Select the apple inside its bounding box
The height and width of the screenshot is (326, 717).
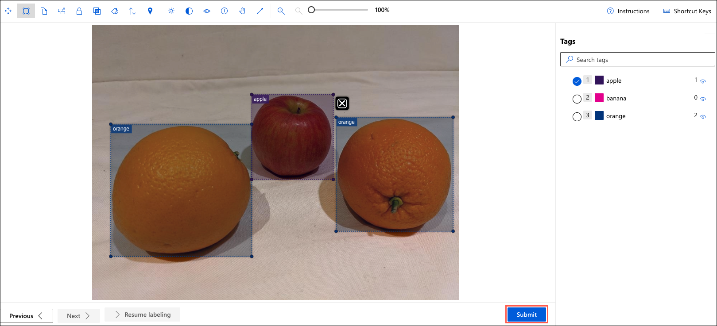[292, 137]
